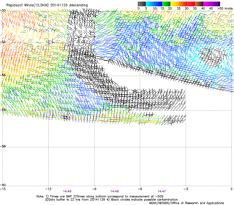Click the '-60' latitude axis label
This screenshot has width=234, height=205.
pyautogui.click(x=3, y=185)
